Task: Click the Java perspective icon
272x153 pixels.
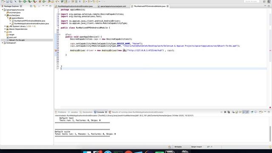Action: coord(269,2)
